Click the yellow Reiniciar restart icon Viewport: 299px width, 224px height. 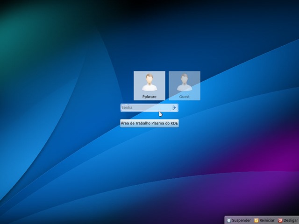coord(256,220)
